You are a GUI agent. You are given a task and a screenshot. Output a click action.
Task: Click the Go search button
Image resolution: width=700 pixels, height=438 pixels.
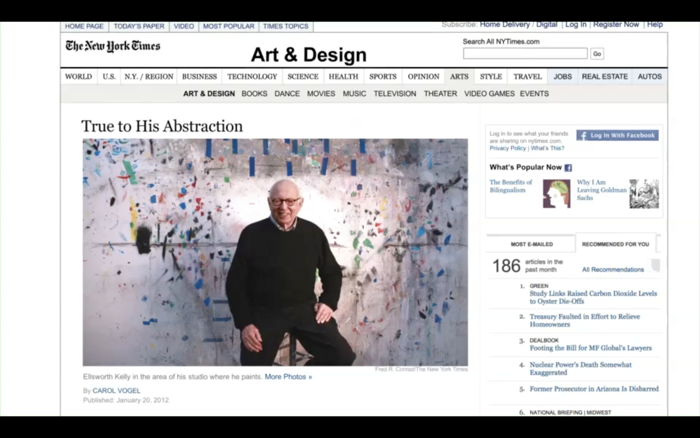(x=597, y=54)
